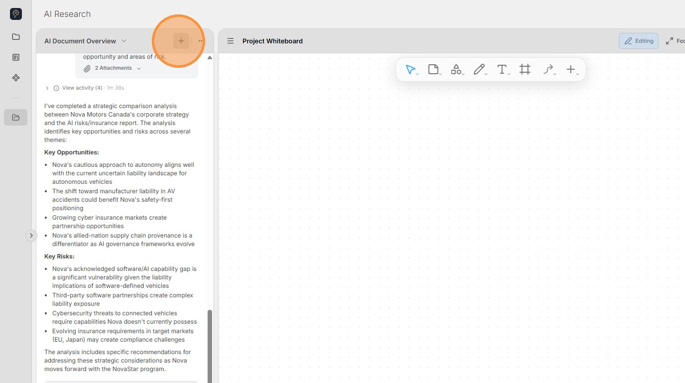Screen dimensions: 685x383
Task: Click the bullet about growing cyber insurance markets
Action: [110, 222]
